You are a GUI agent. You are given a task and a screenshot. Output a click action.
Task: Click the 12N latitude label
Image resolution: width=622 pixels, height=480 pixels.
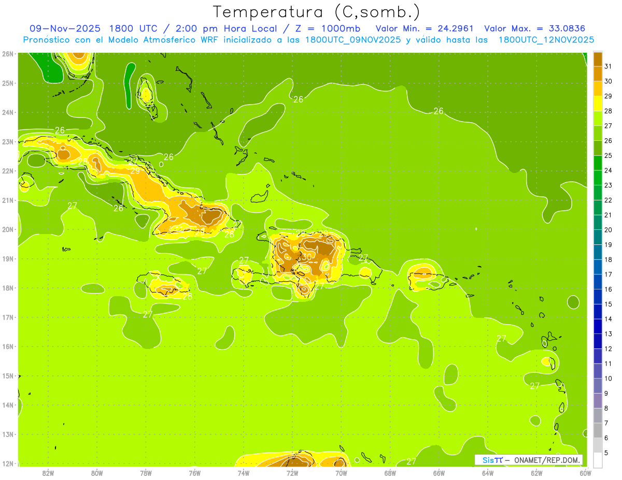point(7,463)
